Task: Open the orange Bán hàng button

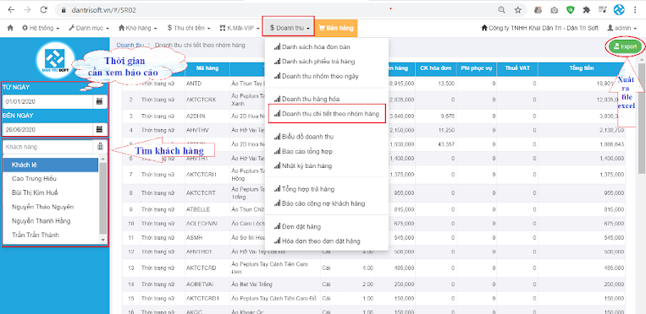Action: pyautogui.click(x=336, y=28)
